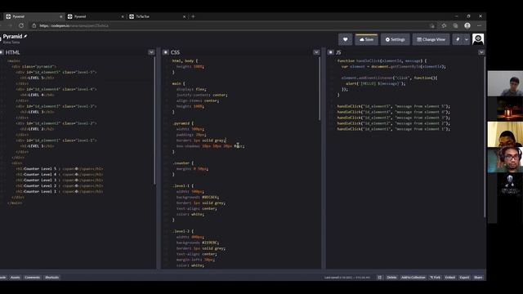Expand the CSS editor dropdown arrow
Viewport: 523px width, 294px height.
(316, 52)
